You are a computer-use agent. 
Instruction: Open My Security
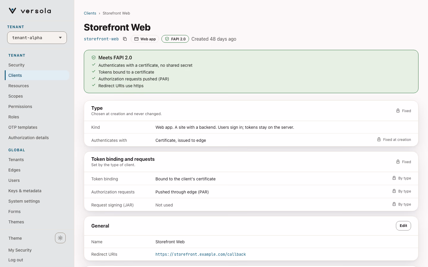[x=20, y=250]
